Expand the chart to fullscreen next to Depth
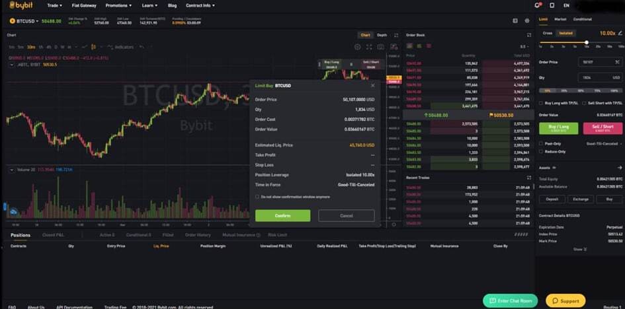Screen dimensions: 625x309 pos(396,35)
